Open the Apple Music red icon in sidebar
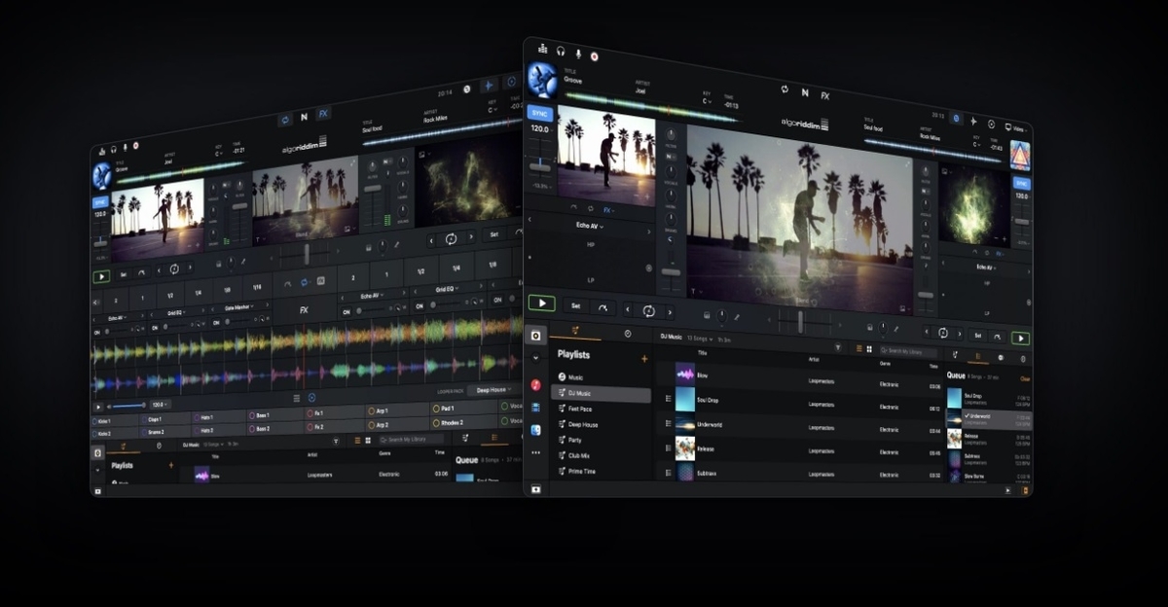This screenshot has height=607, width=1168. click(x=536, y=384)
